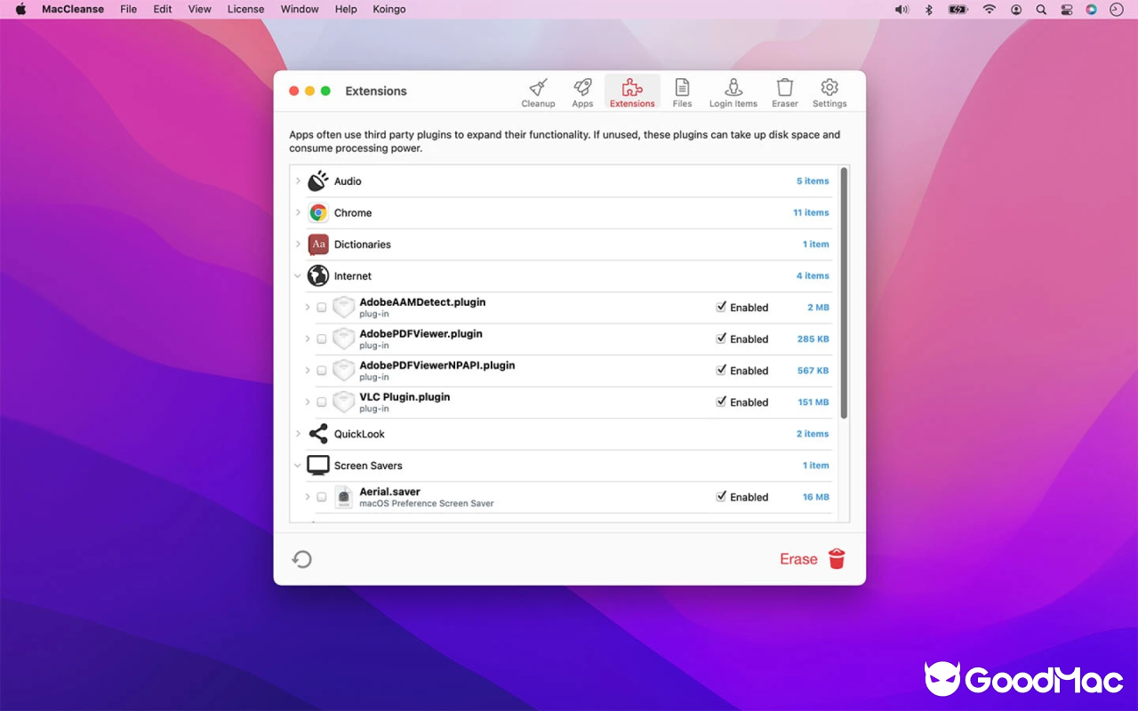This screenshot has height=711, width=1138.
Task: Click the Login Items icon
Action: pos(733,89)
